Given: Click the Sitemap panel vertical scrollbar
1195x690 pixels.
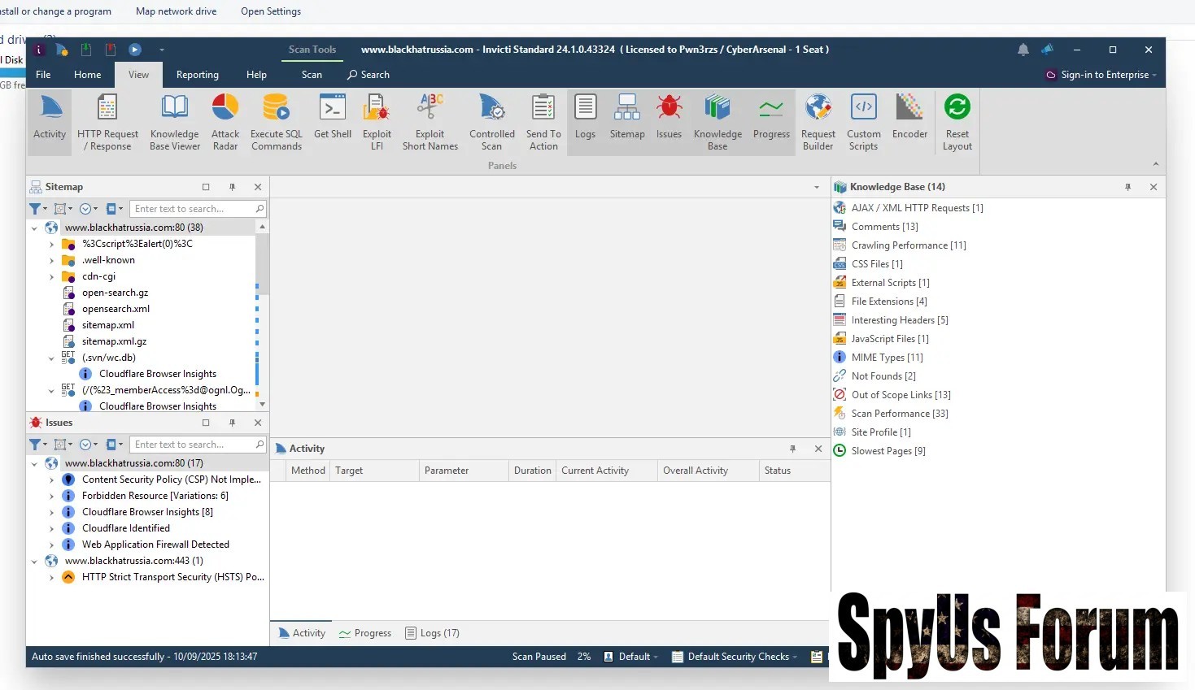Looking at the screenshot, I should point(262,260).
